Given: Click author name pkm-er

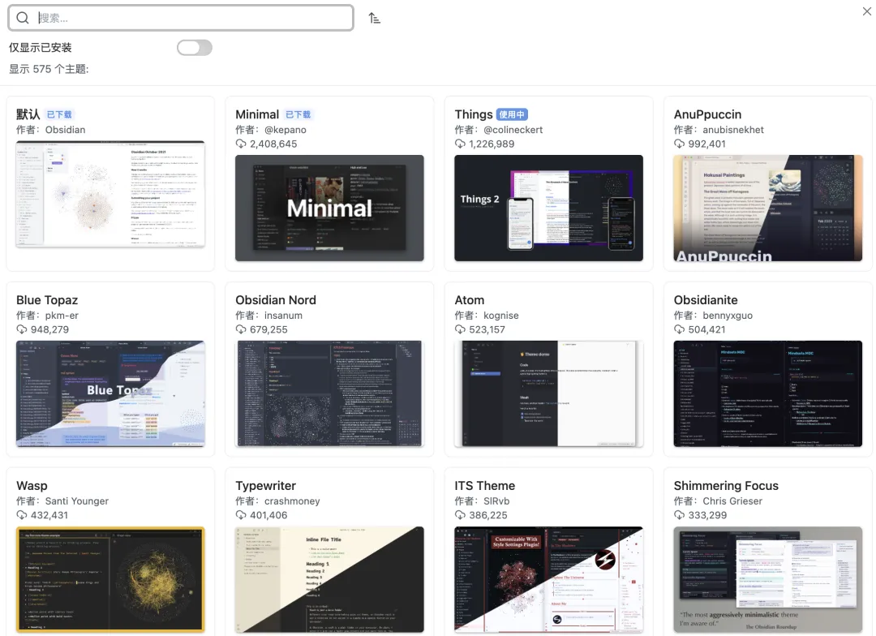Looking at the screenshot, I should 62,316.
